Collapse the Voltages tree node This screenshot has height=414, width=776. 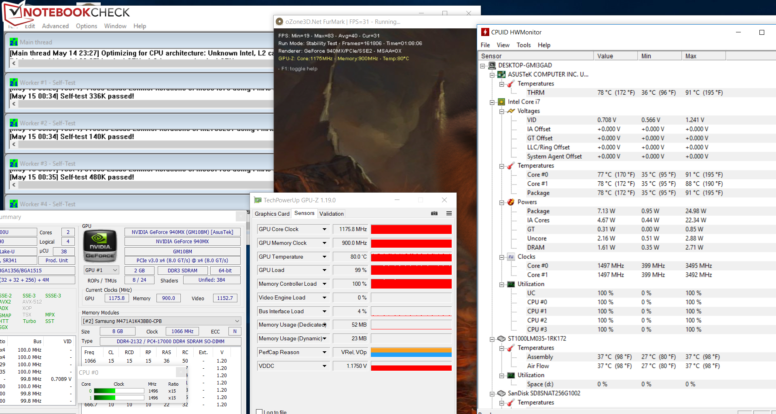501,111
